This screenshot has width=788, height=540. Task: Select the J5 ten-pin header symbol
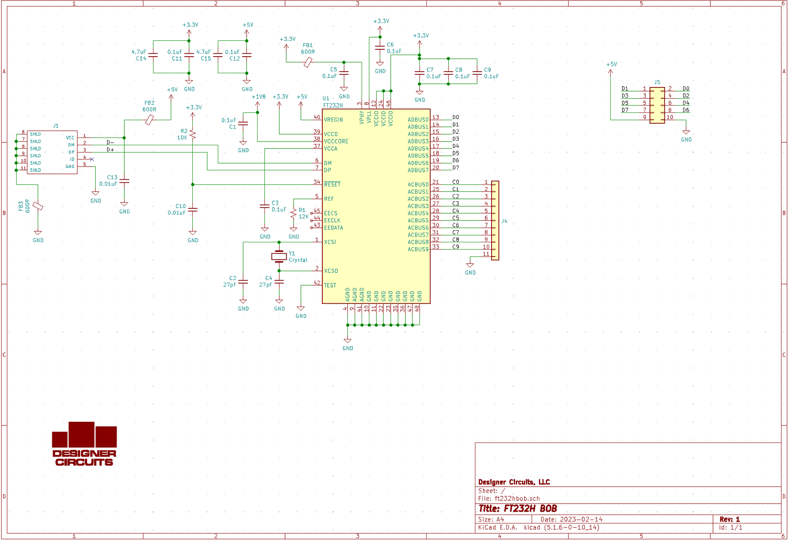pos(657,106)
